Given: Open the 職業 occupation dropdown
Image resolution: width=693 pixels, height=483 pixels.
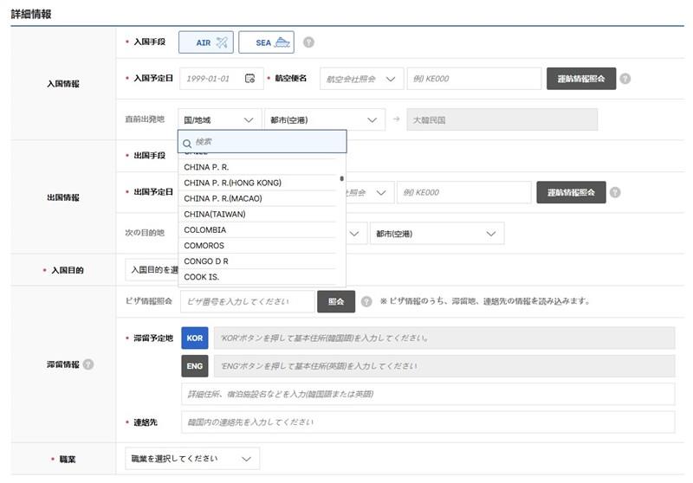Looking at the screenshot, I should click(x=192, y=458).
